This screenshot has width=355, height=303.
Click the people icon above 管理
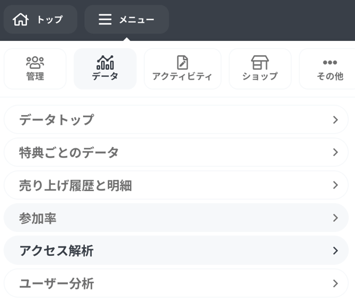point(35,62)
